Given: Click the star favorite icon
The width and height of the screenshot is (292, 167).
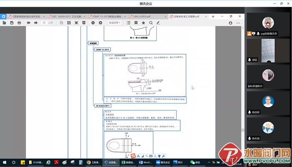Looking at the screenshot, I should point(143,22).
